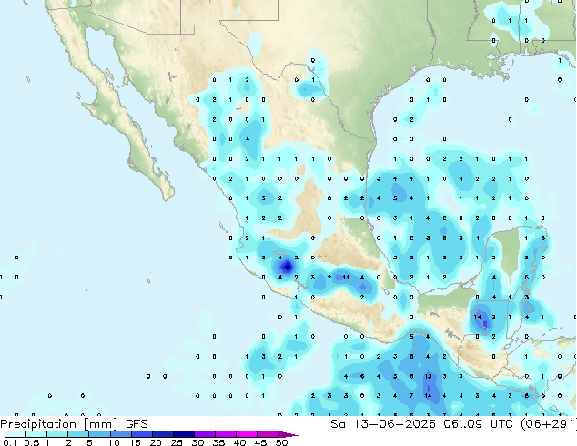Click the '0.5' legend label
Screen dimensions: 577x446
(x=32, y=442)
